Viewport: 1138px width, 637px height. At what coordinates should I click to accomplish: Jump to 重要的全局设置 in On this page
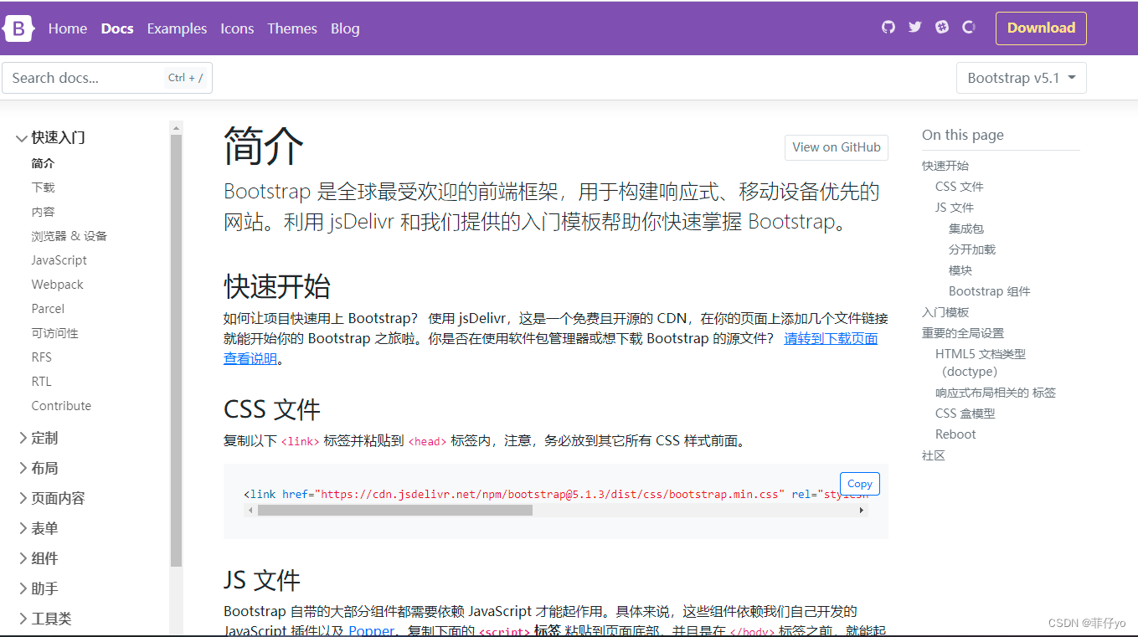click(x=963, y=333)
